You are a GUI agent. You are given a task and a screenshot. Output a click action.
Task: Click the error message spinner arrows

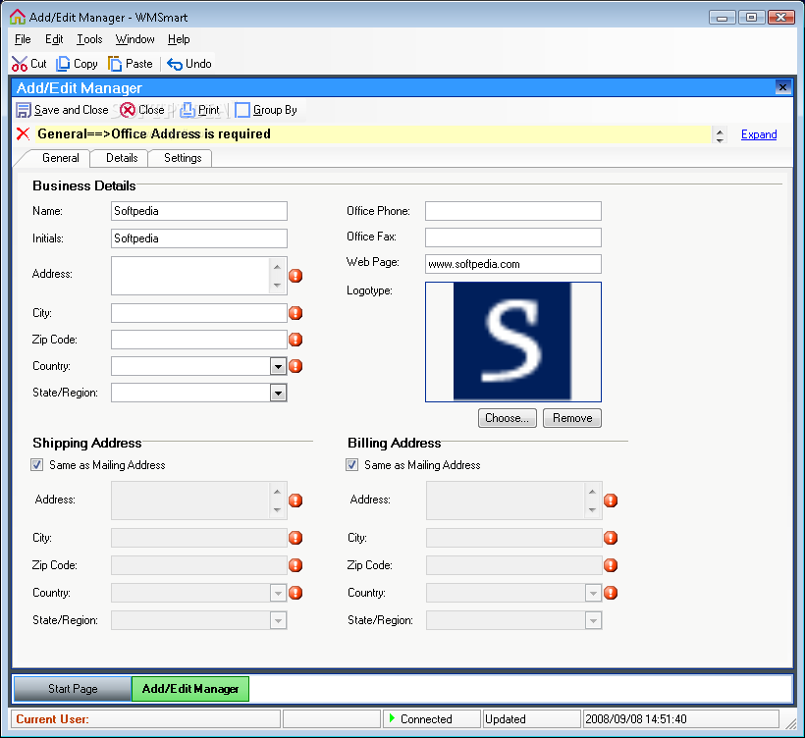point(720,135)
